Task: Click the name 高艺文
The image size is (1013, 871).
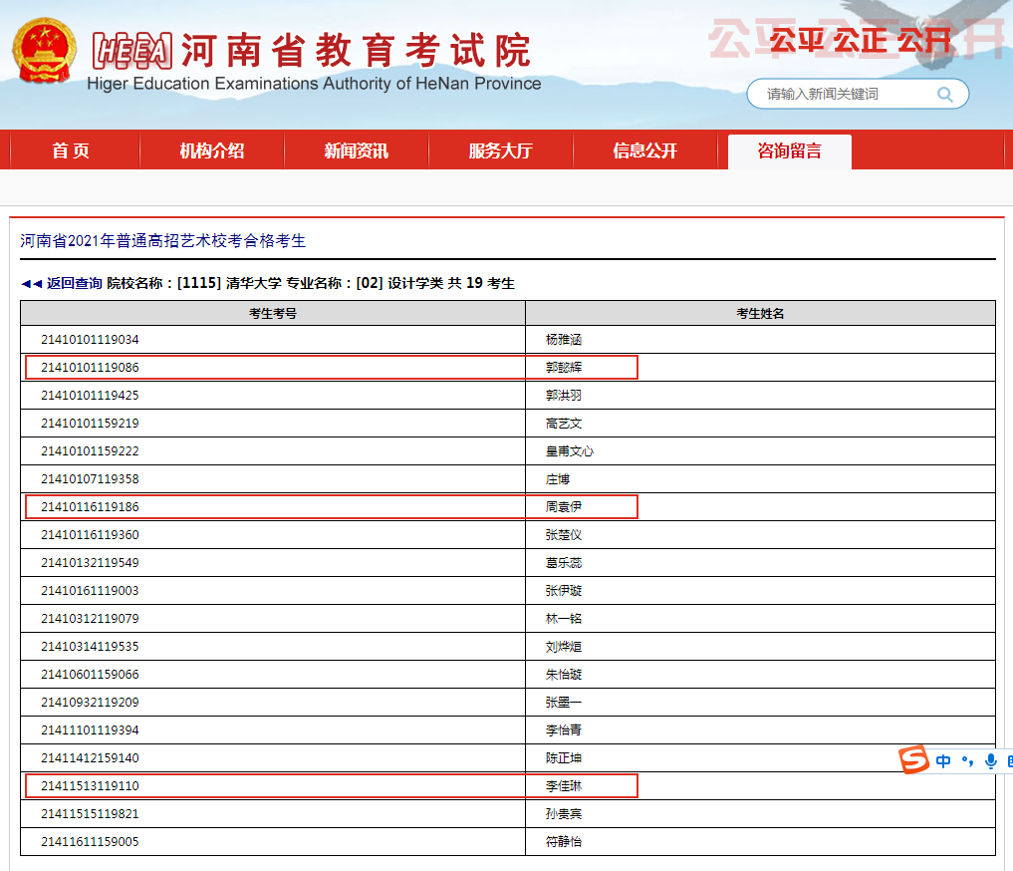Action: (x=564, y=424)
